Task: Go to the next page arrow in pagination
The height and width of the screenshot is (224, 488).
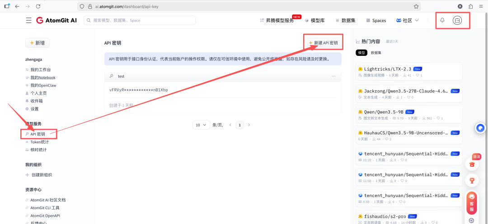Action: pyautogui.click(x=249, y=125)
